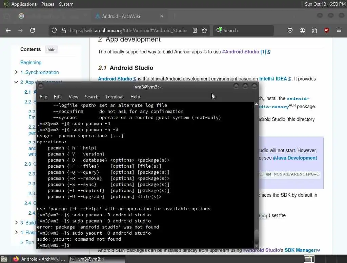This screenshot has width=347, height=263.
Task: Open 5 Run entry in Contents
Action: [x=27, y=242]
